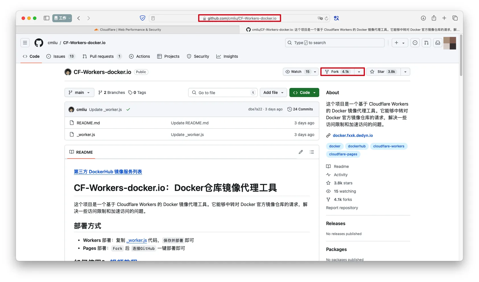Image resolution: width=479 pixels, height=282 pixels.
Task: Edit the README with pencil icon
Action: click(301, 152)
